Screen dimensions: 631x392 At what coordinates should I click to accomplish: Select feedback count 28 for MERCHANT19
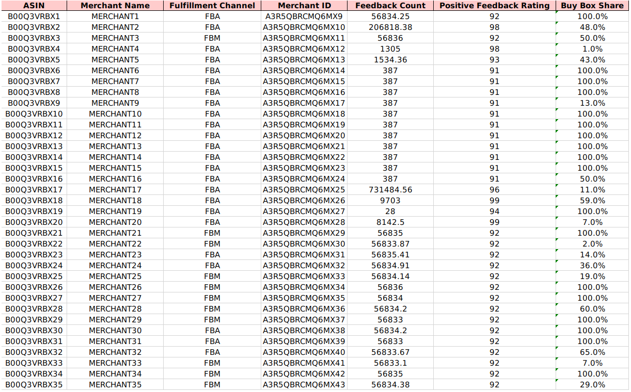pos(390,211)
